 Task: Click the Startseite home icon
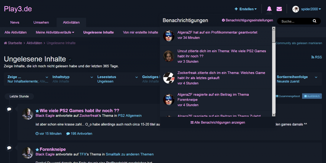pos(5,43)
